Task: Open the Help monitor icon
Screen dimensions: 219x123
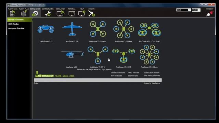Action: pos(82,14)
